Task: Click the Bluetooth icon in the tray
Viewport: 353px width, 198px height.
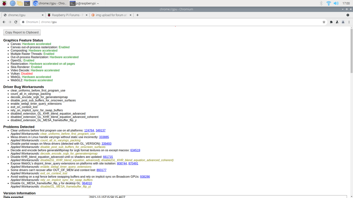Action: [x=321, y=3]
